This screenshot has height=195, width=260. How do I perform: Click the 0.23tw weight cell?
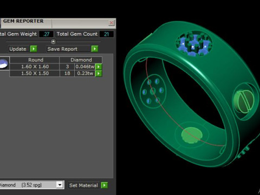[85, 73]
